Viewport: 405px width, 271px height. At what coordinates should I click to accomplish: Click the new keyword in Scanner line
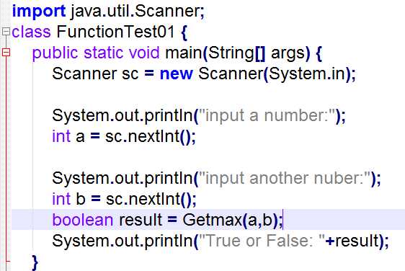[x=177, y=74]
